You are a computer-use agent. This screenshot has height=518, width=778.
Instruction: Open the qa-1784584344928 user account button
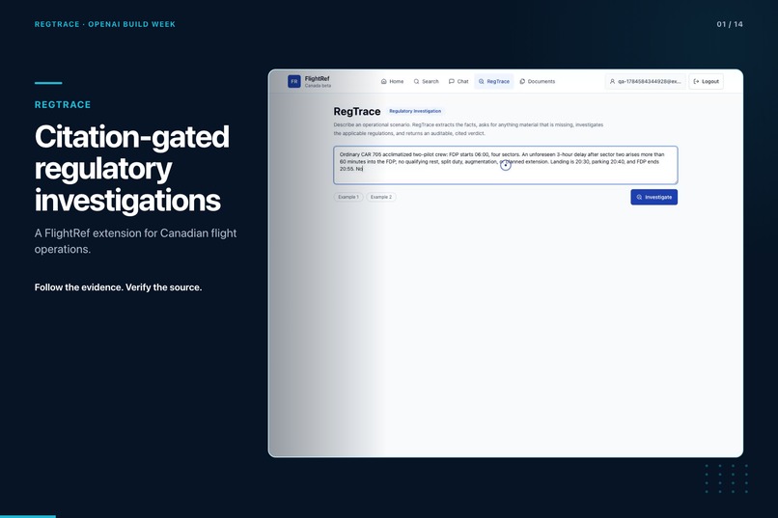(x=645, y=81)
